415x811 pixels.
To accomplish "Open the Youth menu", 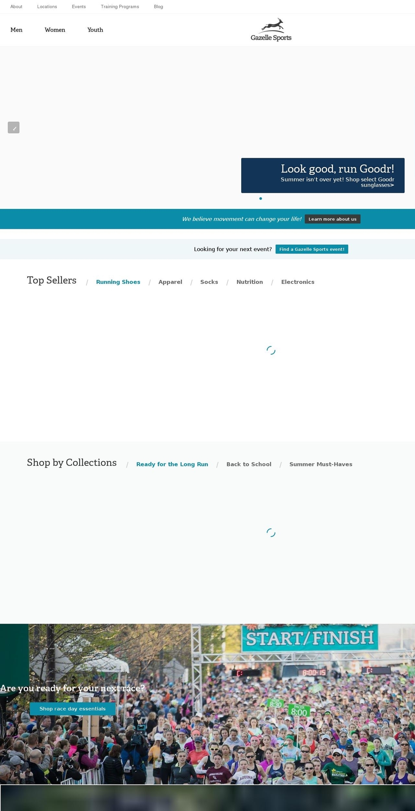I will click(95, 30).
